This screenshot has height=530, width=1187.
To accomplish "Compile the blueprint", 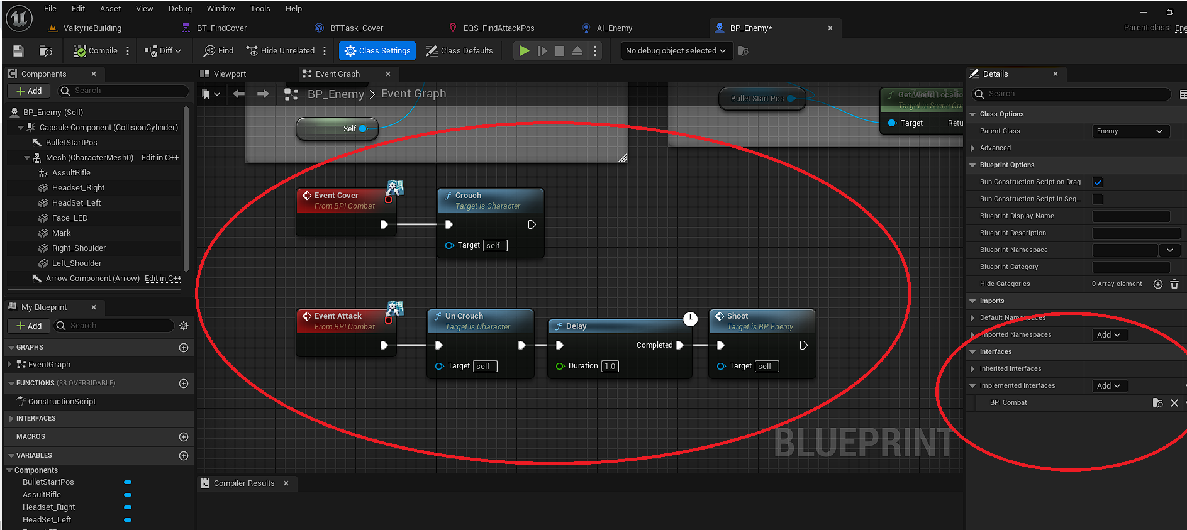I will pos(96,51).
